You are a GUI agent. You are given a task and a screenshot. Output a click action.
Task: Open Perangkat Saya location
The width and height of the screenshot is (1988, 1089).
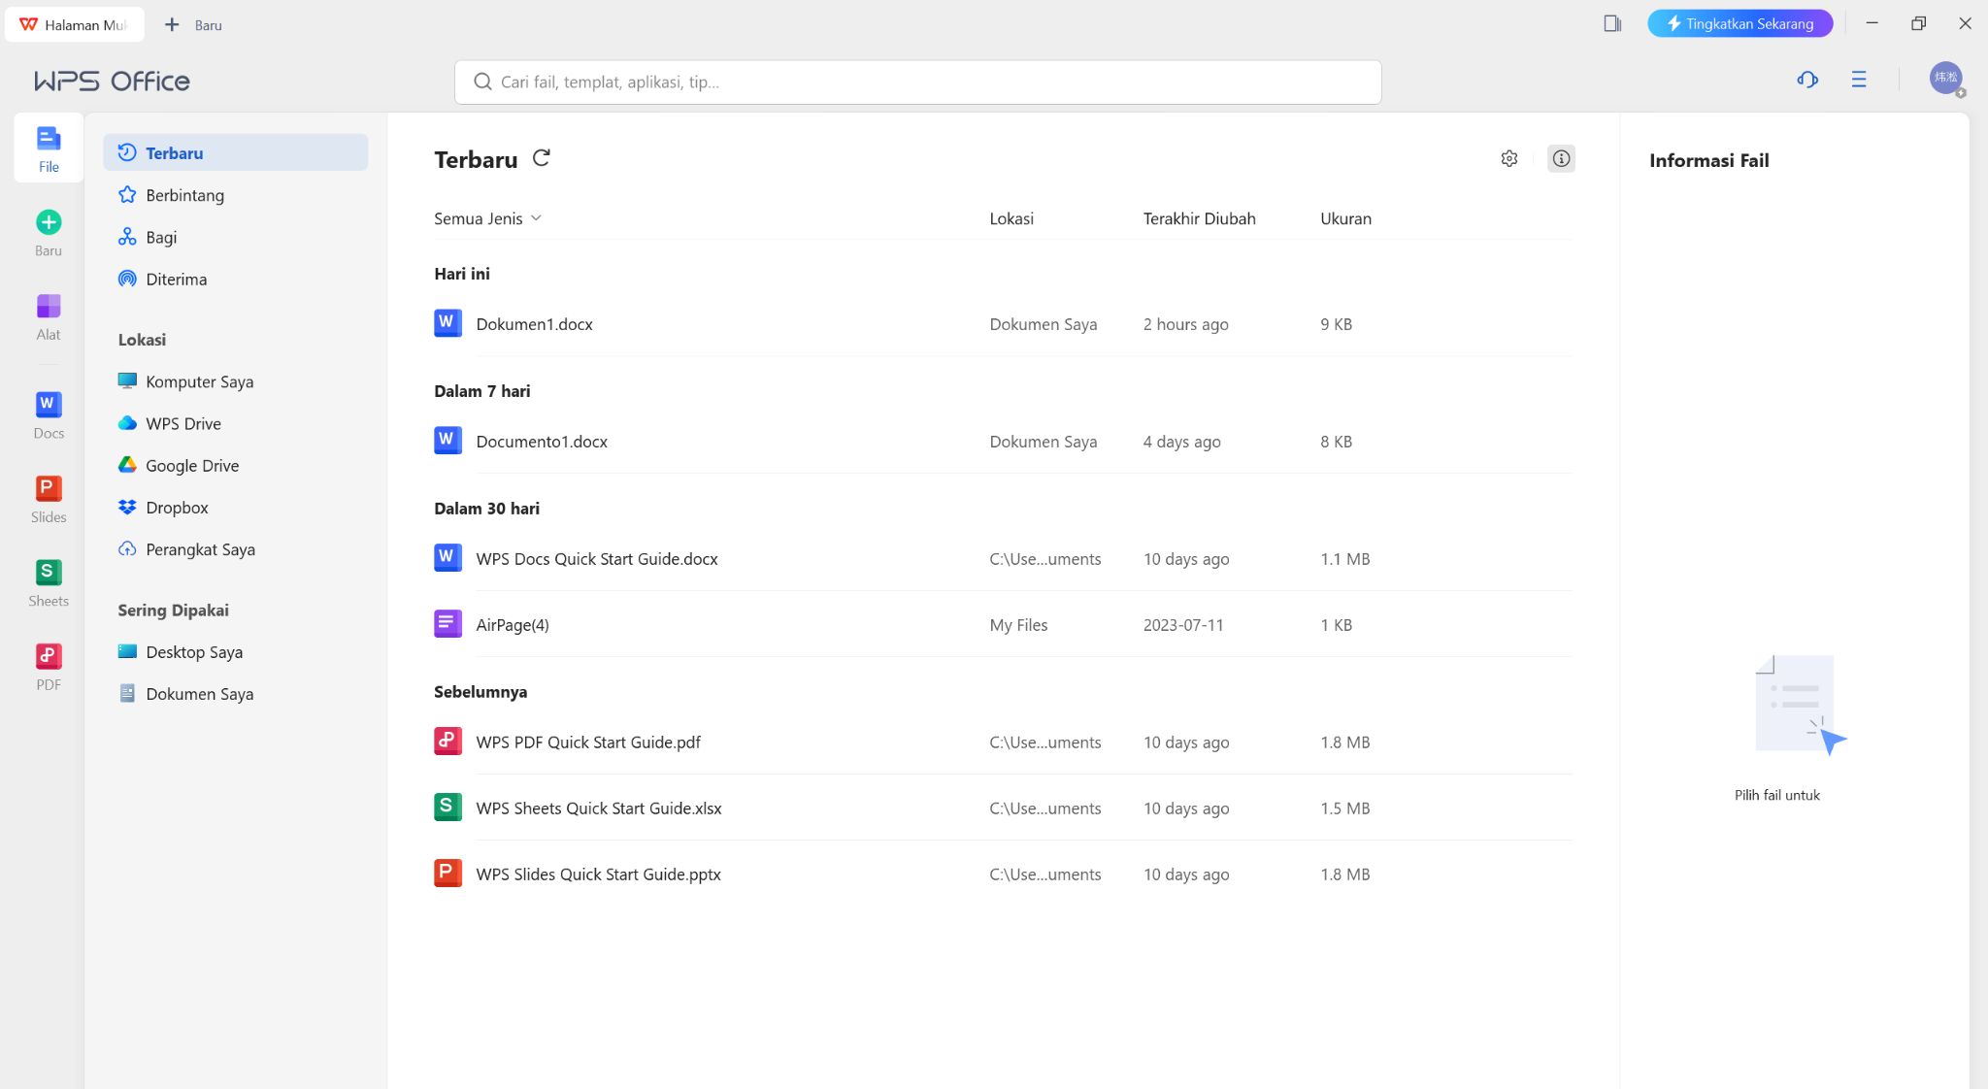tap(236, 549)
